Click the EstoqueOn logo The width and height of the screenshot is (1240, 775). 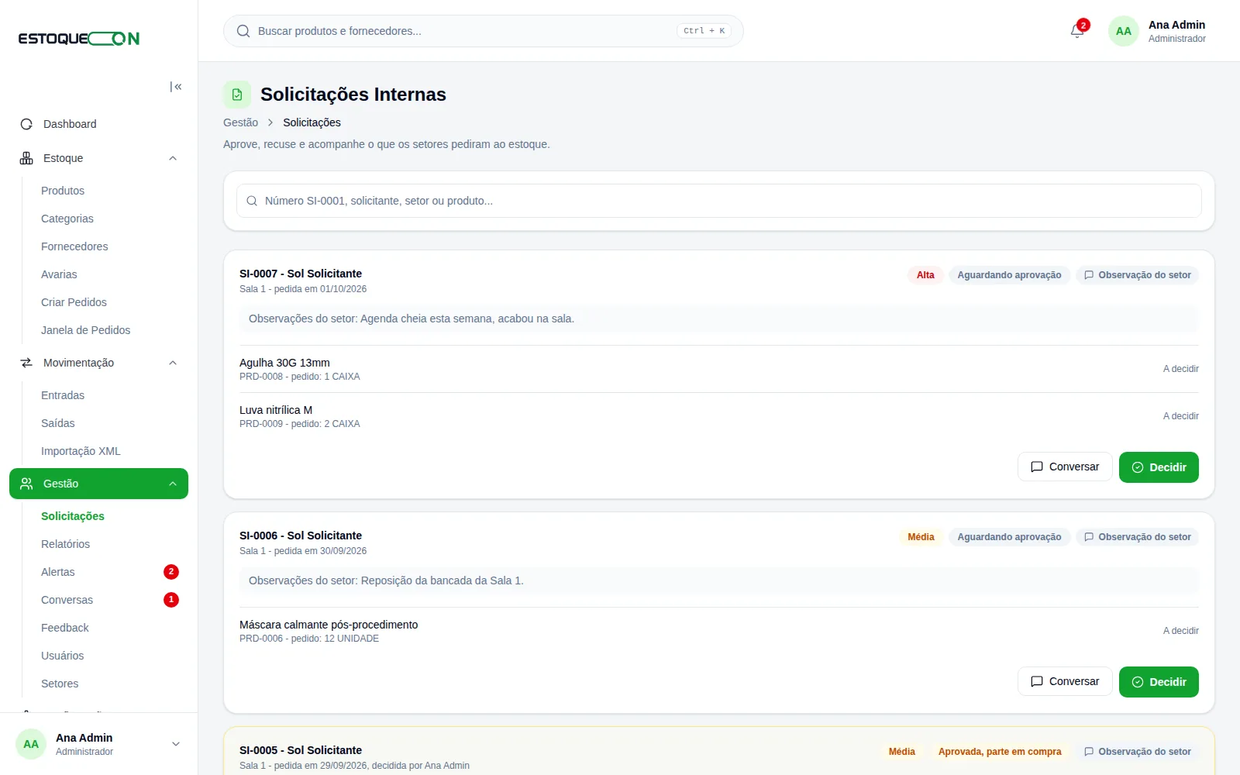pyautogui.click(x=79, y=38)
